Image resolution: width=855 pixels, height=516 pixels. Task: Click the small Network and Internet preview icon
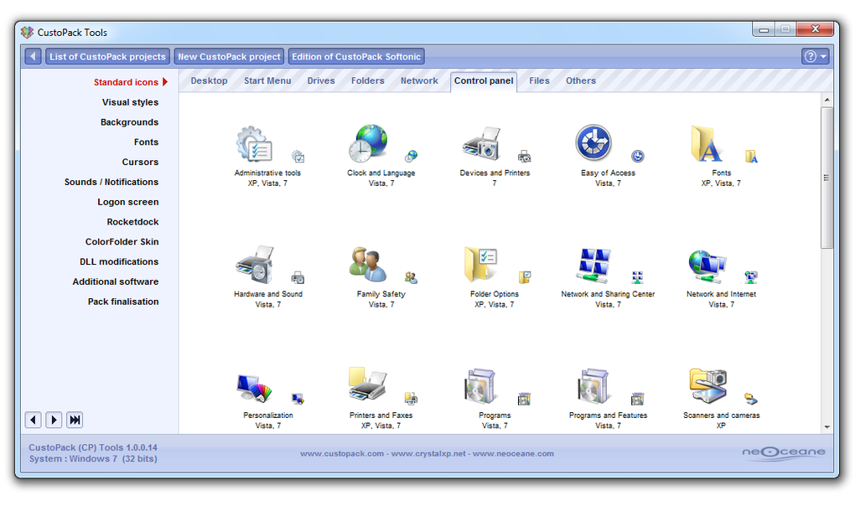click(x=751, y=277)
